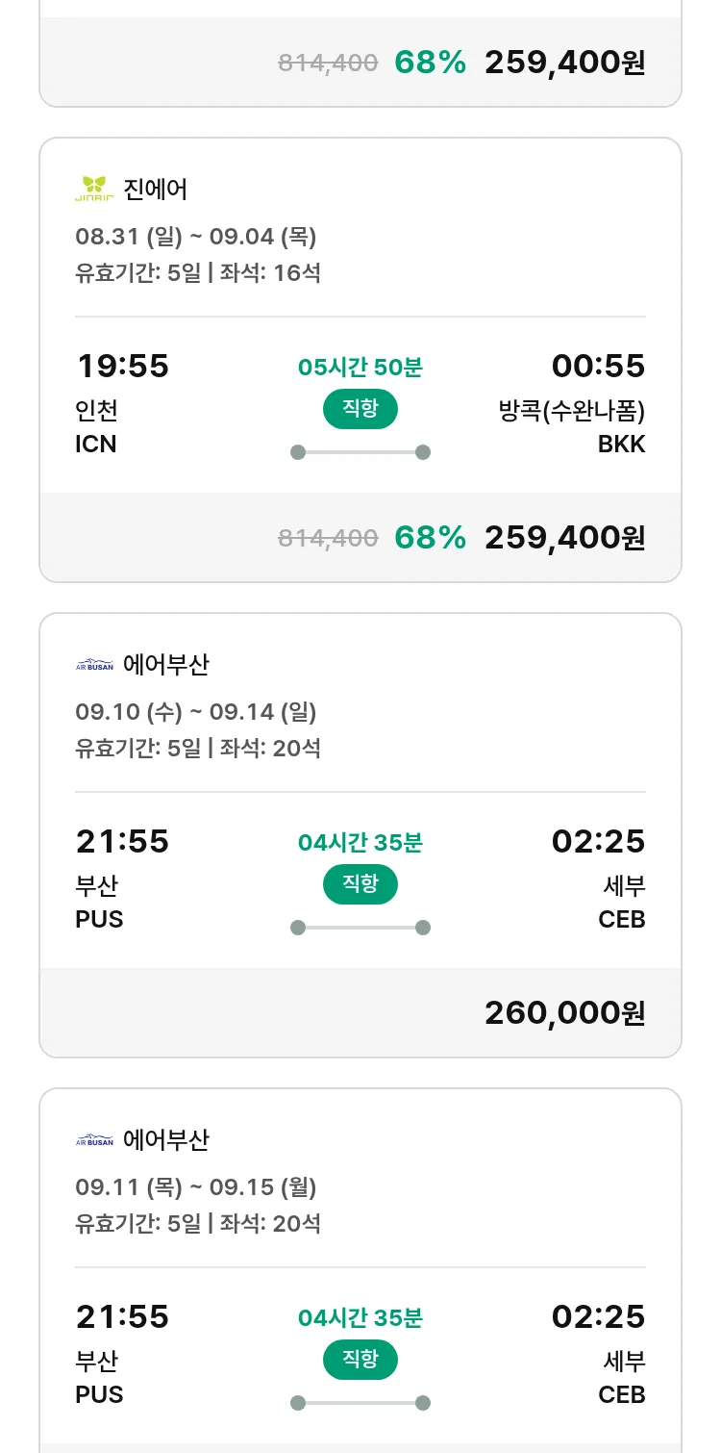The height and width of the screenshot is (1453, 721).
Task: Click the route line on Bangkok flight
Action: [360, 452]
